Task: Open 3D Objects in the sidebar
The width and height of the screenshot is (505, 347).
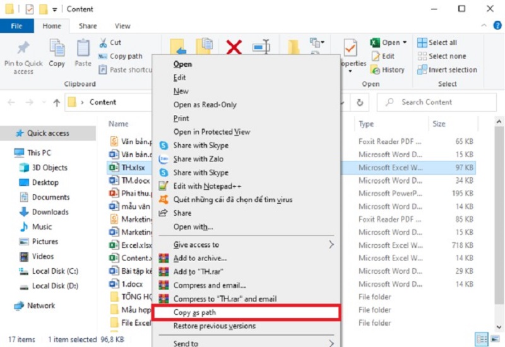Action: (x=44, y=168)
